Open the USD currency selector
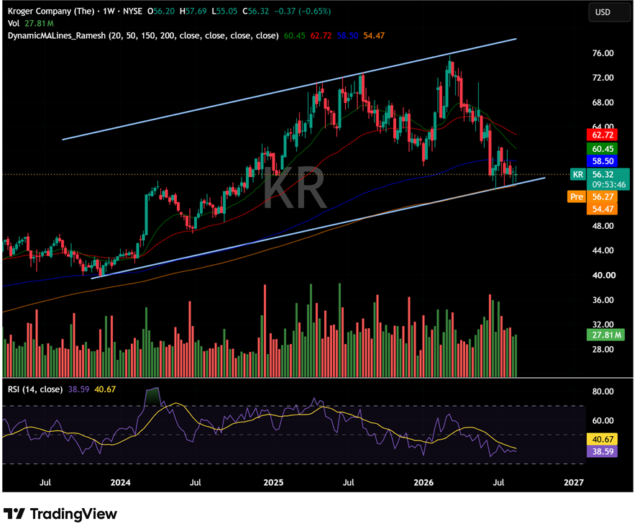 tap(609, 12)
